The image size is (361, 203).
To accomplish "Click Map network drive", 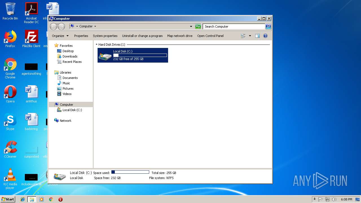I will (x=180, y=36).
